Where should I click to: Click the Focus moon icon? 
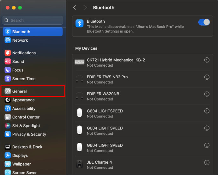coord(8,70)
